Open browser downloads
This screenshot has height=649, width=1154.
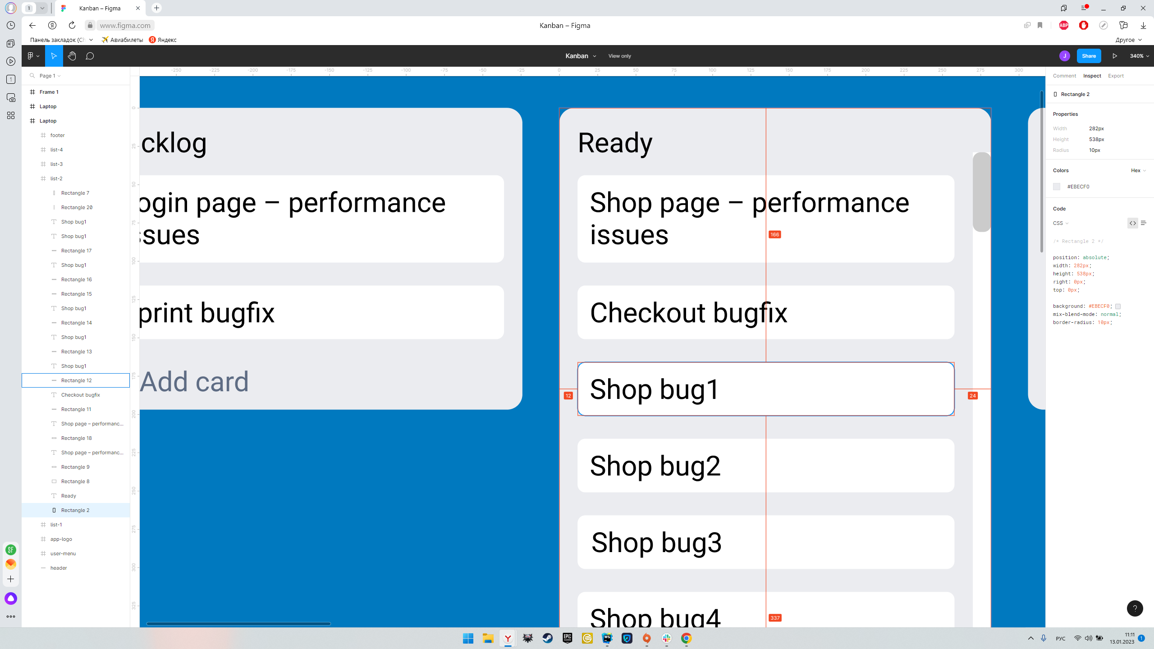click(1143, 25)
